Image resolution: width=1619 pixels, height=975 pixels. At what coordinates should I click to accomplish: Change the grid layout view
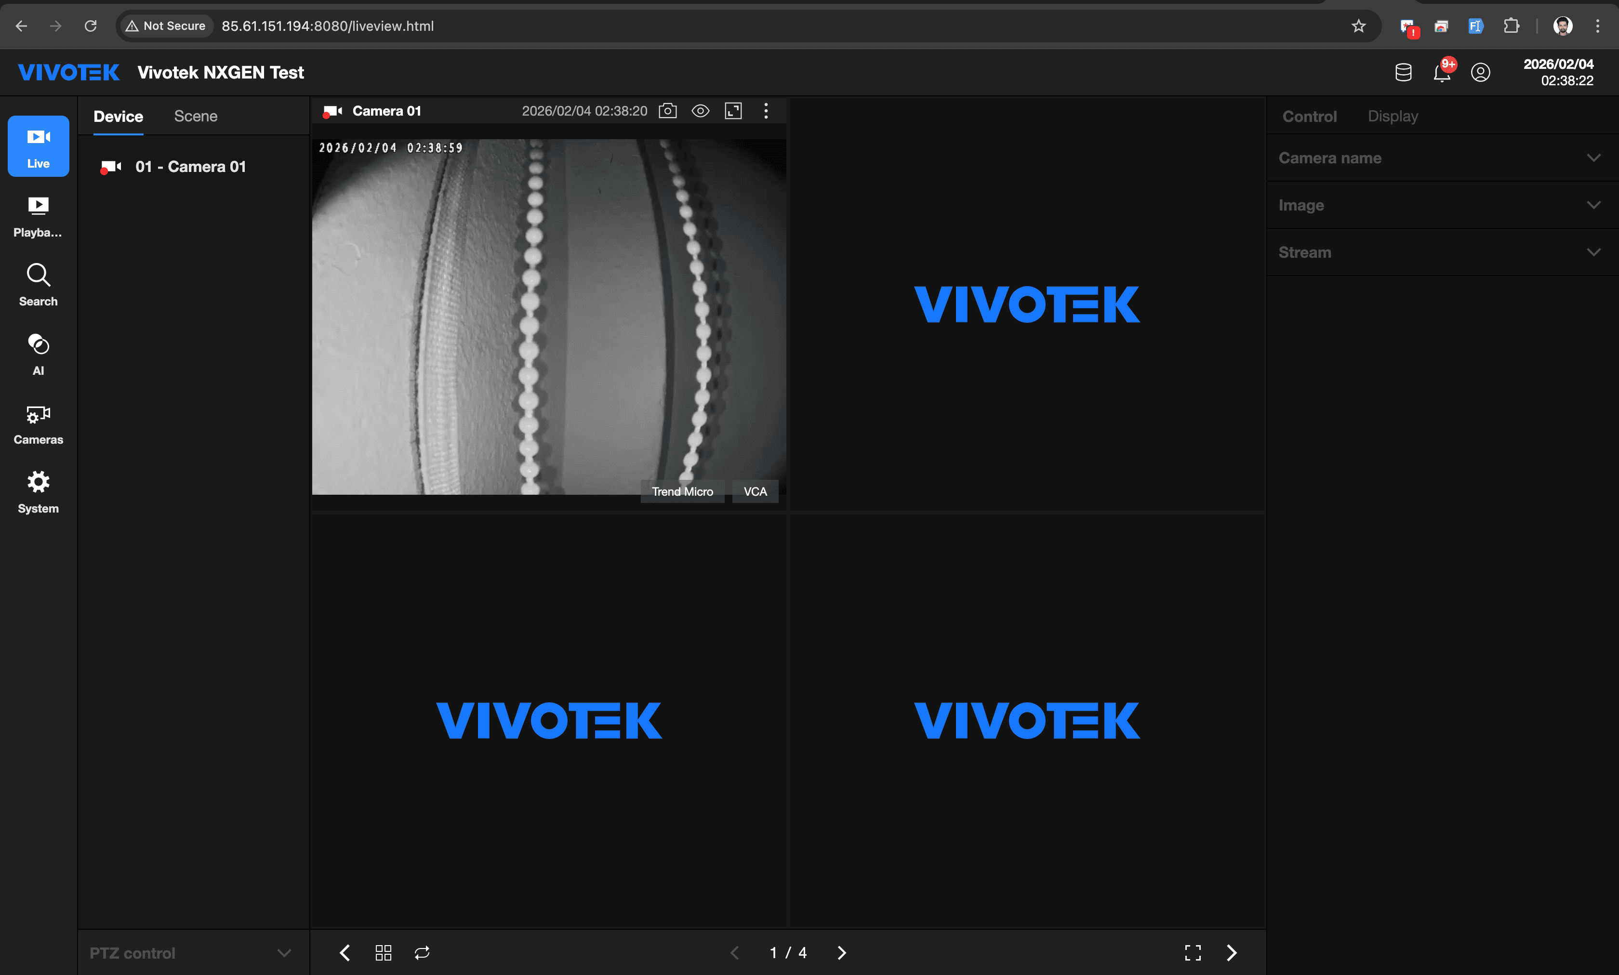tap(383, 953)
